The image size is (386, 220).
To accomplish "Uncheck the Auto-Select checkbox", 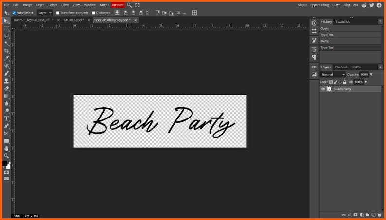I will [x=14, y=13].
